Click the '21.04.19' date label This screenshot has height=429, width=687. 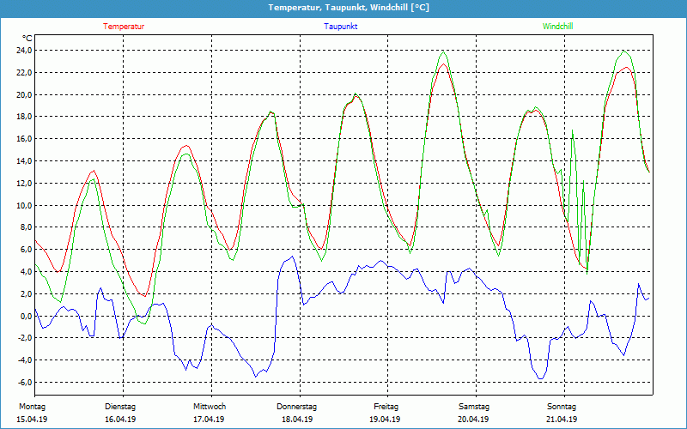tap(562, 420)
